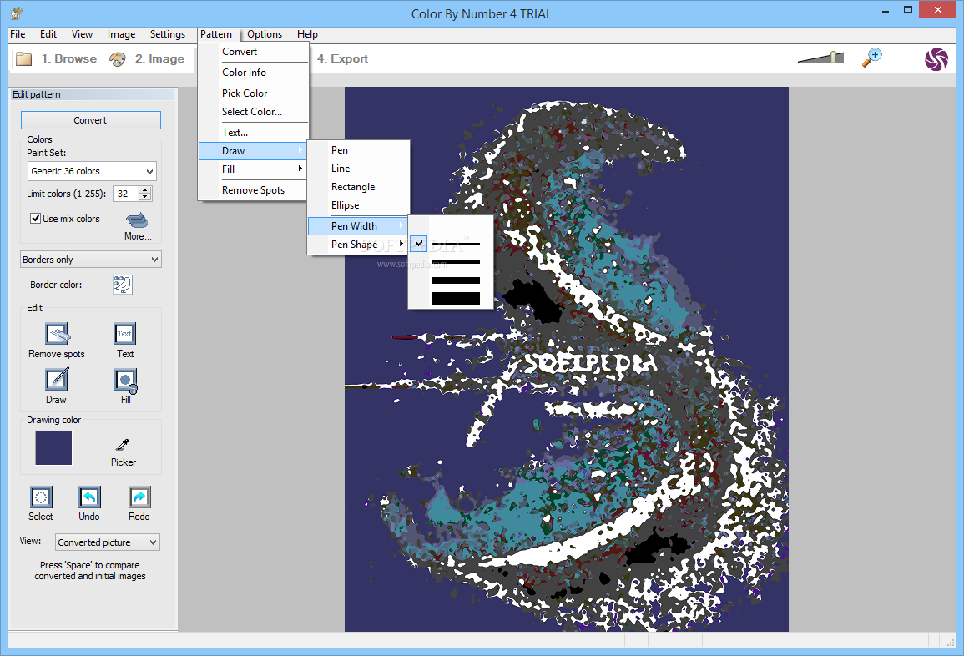
Task: Activate the color Picker eyedropper
Action: click(x=123, y=445)
